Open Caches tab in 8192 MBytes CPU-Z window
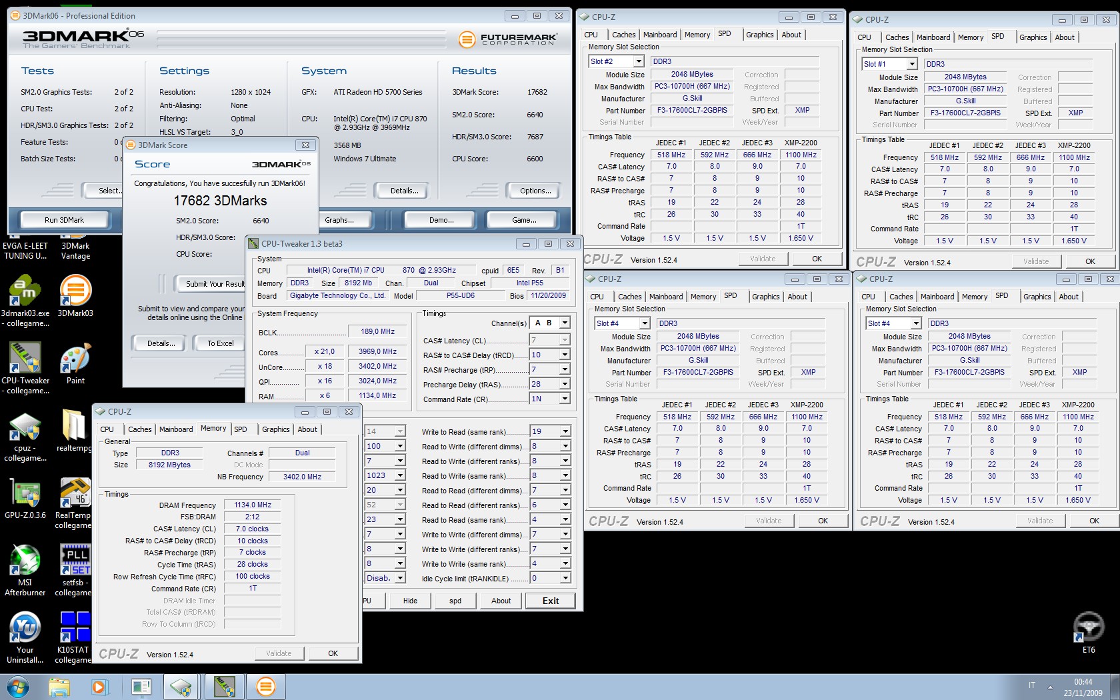 click(140, 429)
